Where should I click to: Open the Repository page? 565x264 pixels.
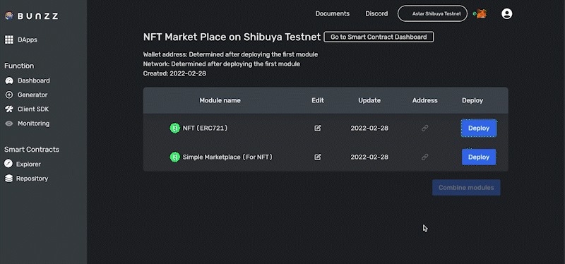click(x=26, y=179)
